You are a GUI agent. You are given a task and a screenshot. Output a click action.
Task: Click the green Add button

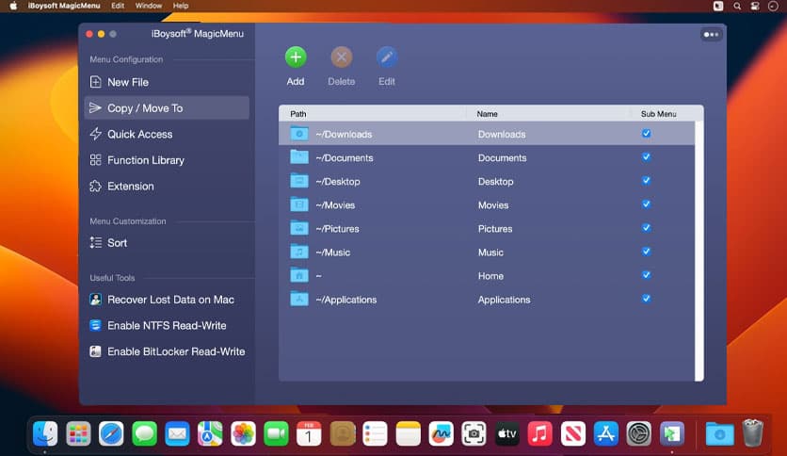[296, 57]
